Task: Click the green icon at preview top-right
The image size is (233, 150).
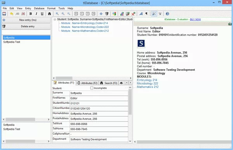Action: pos(230,24)
